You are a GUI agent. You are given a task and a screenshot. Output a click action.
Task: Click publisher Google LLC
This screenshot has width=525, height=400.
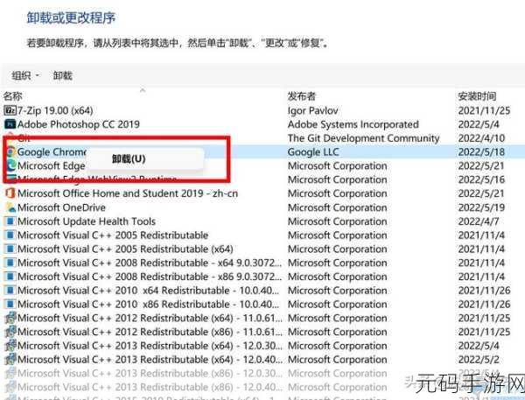[313, 151]
